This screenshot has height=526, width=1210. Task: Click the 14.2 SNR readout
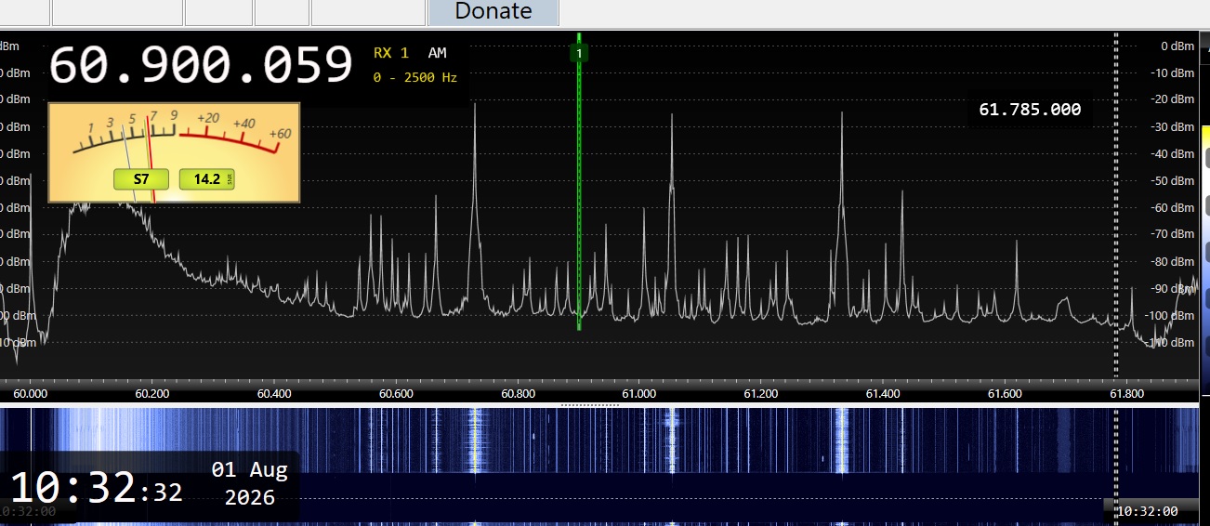click(206, 178)
